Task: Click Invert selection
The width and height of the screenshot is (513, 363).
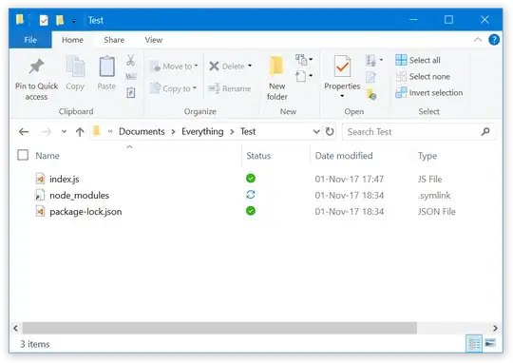Action: [428, 92]
